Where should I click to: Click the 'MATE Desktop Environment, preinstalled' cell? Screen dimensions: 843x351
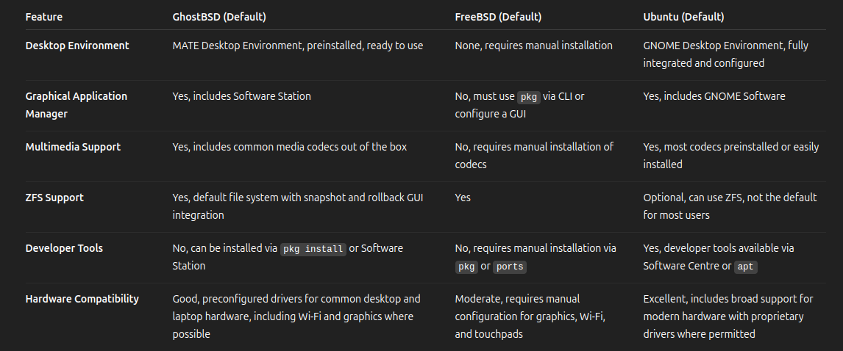298,46
